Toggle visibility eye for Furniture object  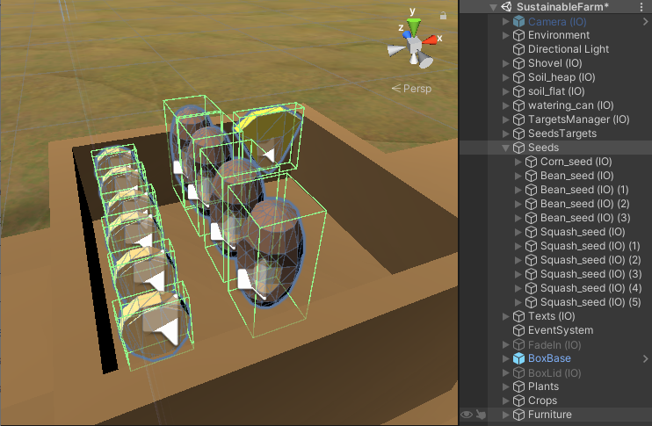(467, 415)
